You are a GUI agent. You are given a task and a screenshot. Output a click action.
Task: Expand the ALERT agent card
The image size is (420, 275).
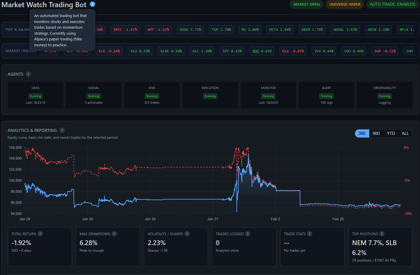(x=326, y=95)
